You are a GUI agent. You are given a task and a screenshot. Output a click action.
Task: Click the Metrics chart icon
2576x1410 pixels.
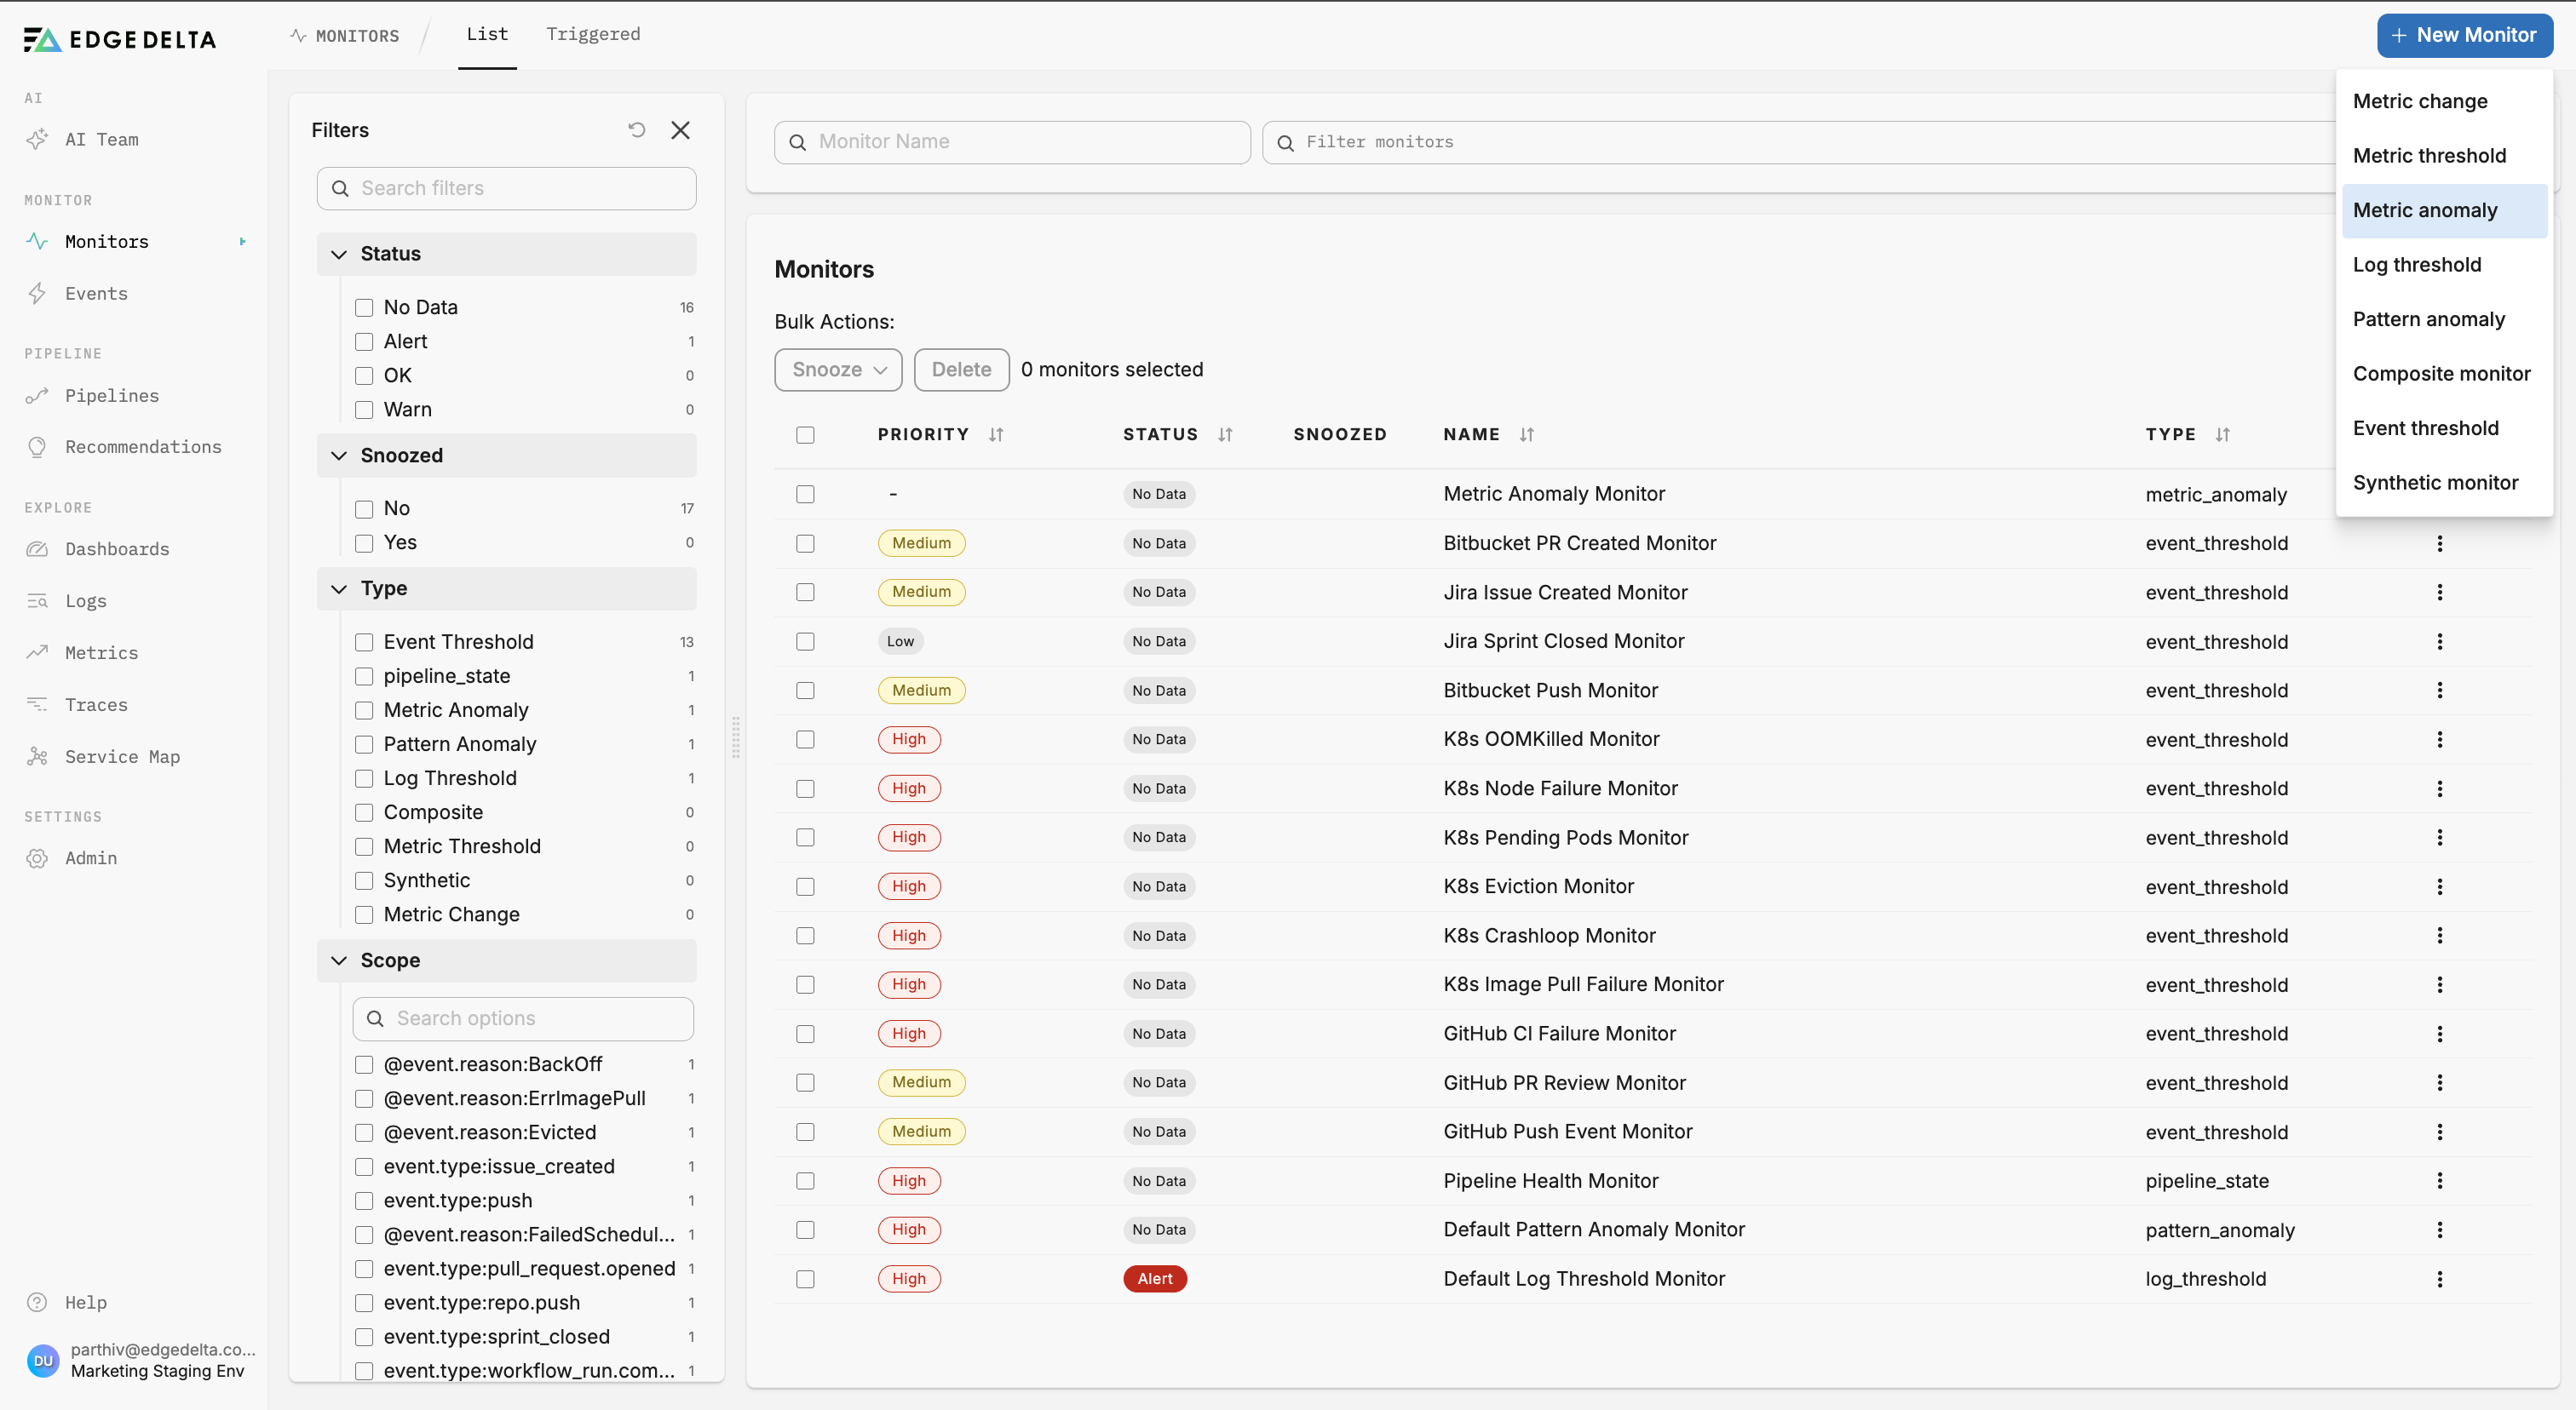37,652
